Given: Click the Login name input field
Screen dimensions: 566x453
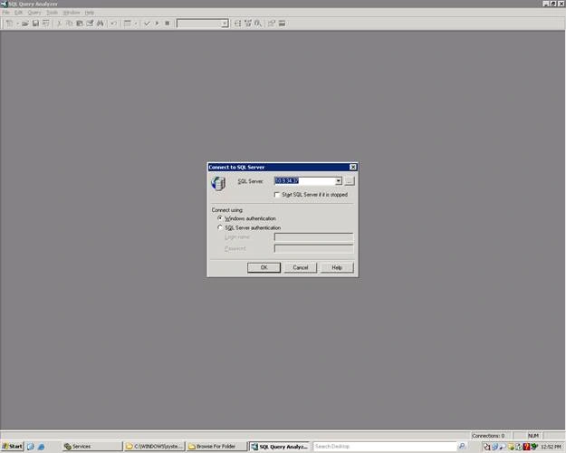Looking at the screenshot, I should click(313, 237).
